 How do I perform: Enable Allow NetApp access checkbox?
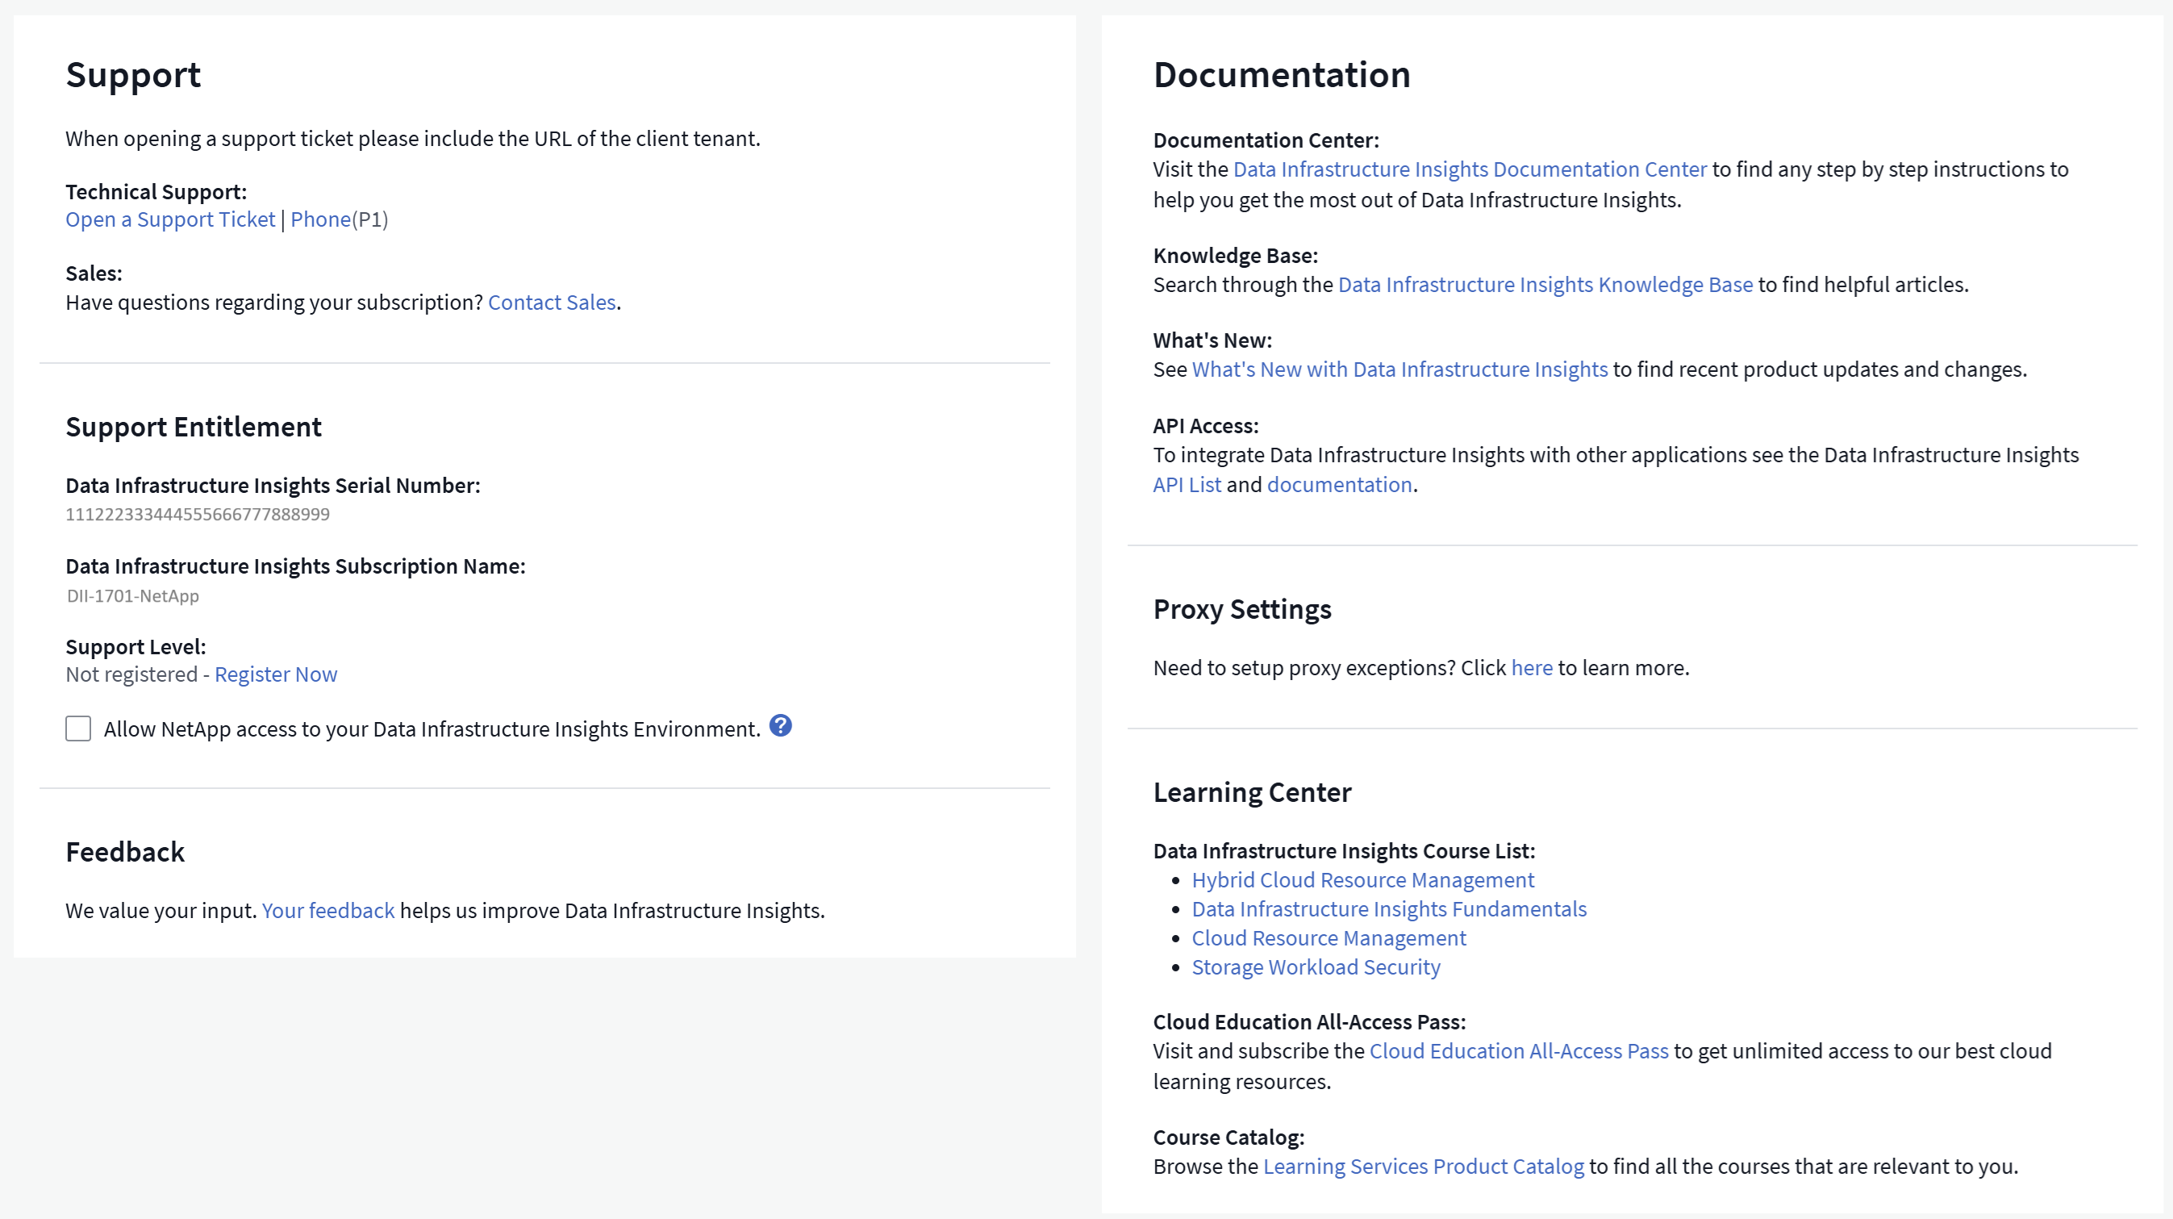78,728
